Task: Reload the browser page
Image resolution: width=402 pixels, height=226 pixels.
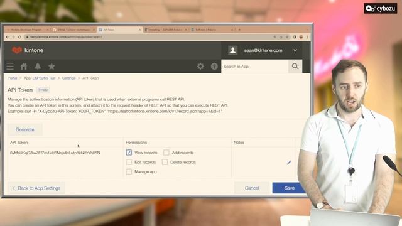Action: pyautogui.click(x=19, y=37)
